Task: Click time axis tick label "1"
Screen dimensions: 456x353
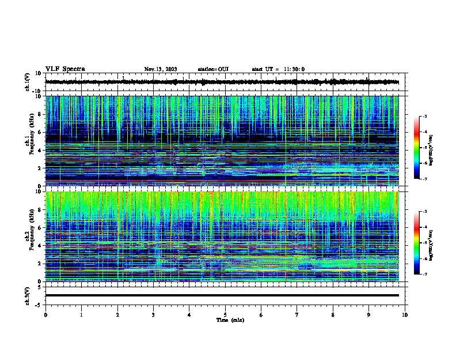Action: coord(81,315)
